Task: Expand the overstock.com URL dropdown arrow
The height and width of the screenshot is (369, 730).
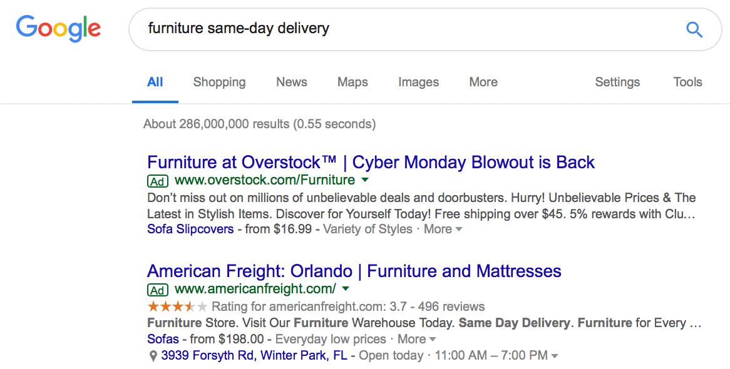Action: (365, 180)
